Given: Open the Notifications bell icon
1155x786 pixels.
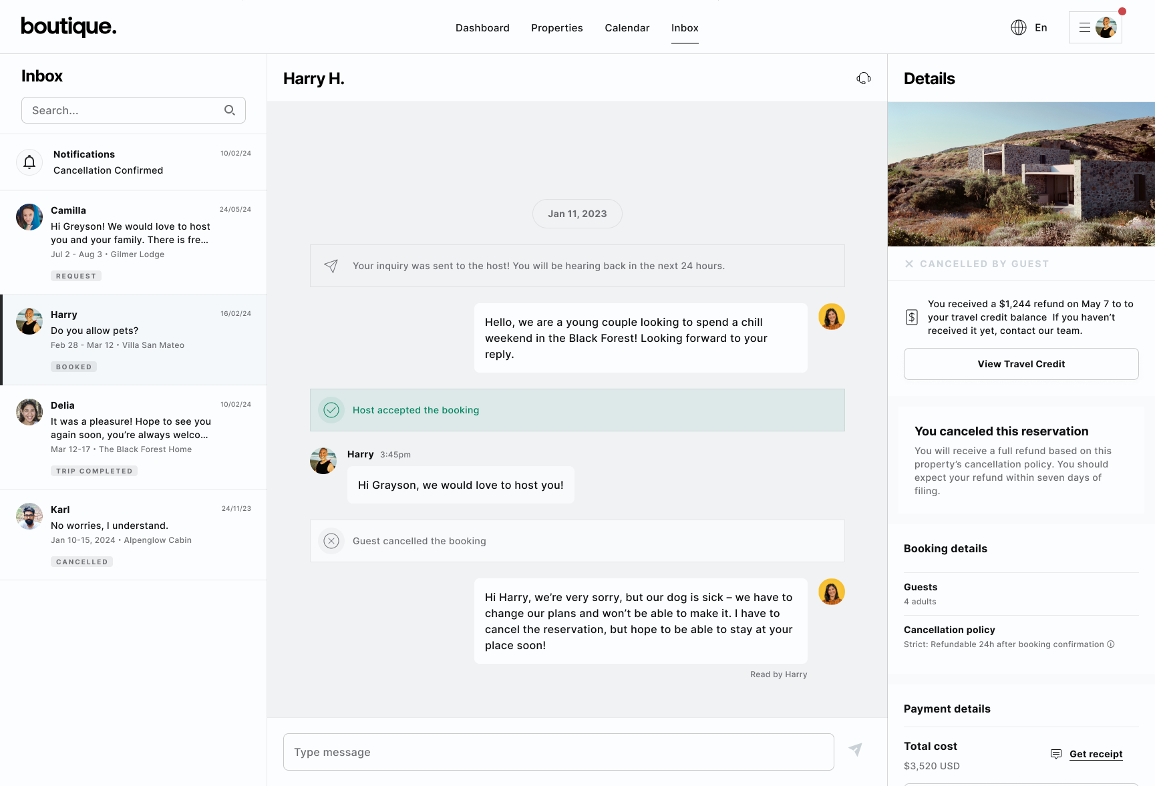Looking at the screenshot, I should tap(29, 162).
